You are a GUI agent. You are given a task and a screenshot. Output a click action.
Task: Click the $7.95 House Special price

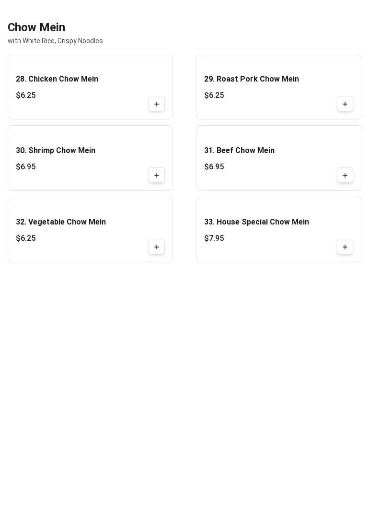click(214, 238)
